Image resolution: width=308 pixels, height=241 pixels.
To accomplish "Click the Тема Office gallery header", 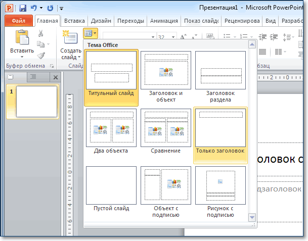I will pyautogui.click(x=103, y=45).
